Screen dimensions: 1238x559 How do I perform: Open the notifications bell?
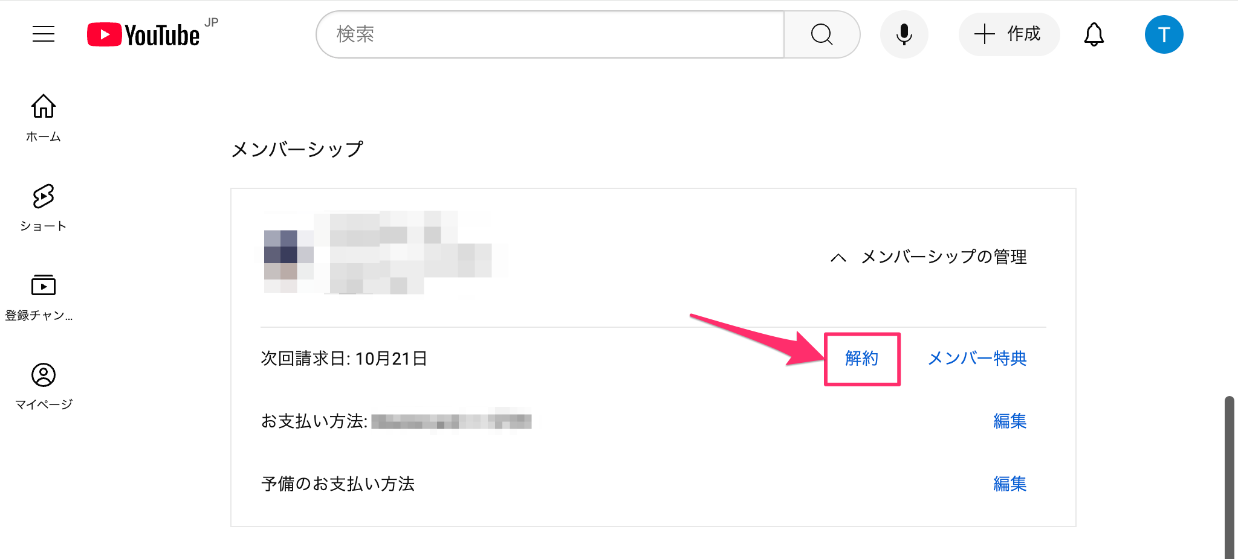pyautogui.click(x=1094, y=34)
